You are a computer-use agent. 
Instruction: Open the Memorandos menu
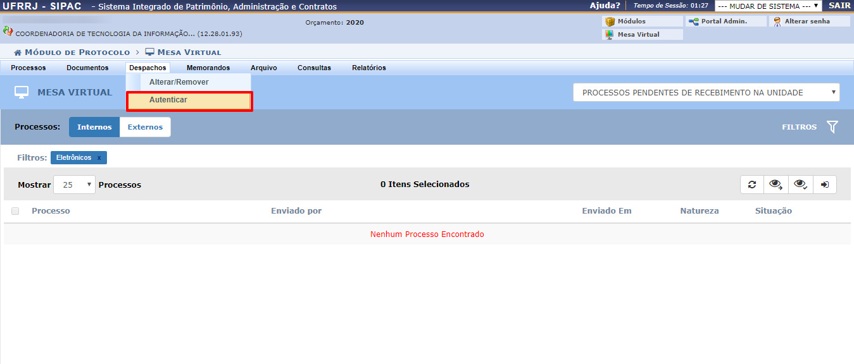(x=208, y=68)
